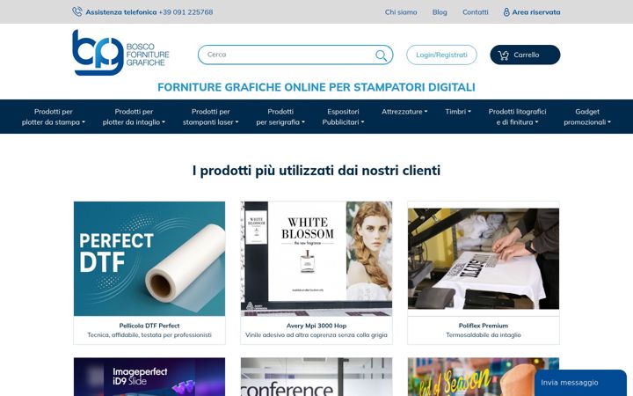Screen dimensions: 633x396
Task: Expand Prodotti per stampanti laser menu
Action: pos(210,117)
